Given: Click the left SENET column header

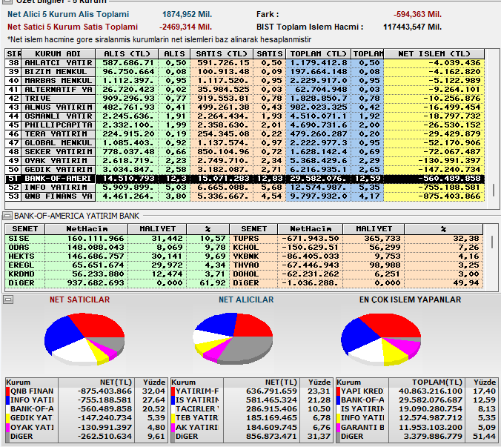Looking at the screenshot, I should (25, 229).
